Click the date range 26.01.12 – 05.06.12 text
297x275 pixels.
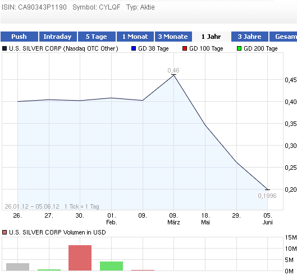[x=32, y=206]
